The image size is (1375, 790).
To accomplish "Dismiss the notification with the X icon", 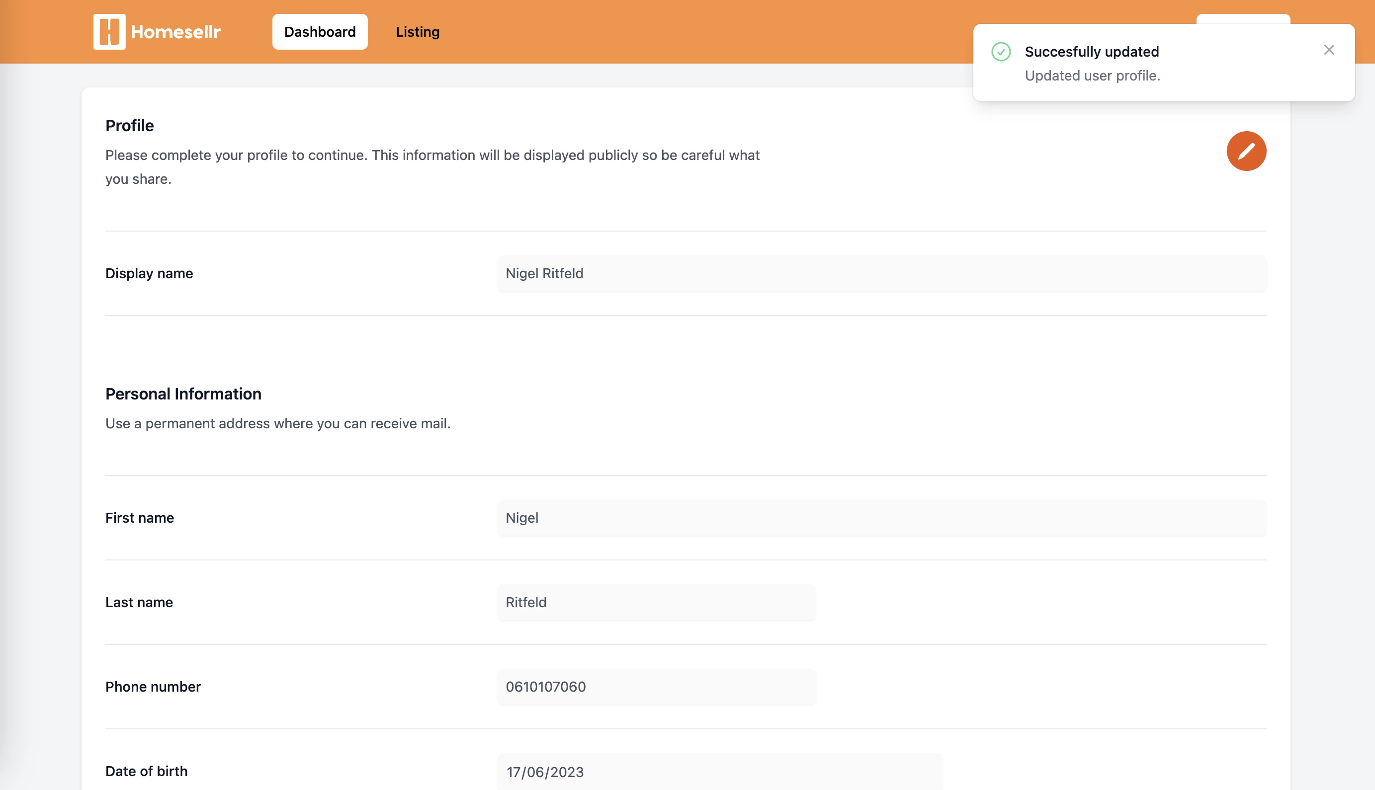I will 1329,50.
